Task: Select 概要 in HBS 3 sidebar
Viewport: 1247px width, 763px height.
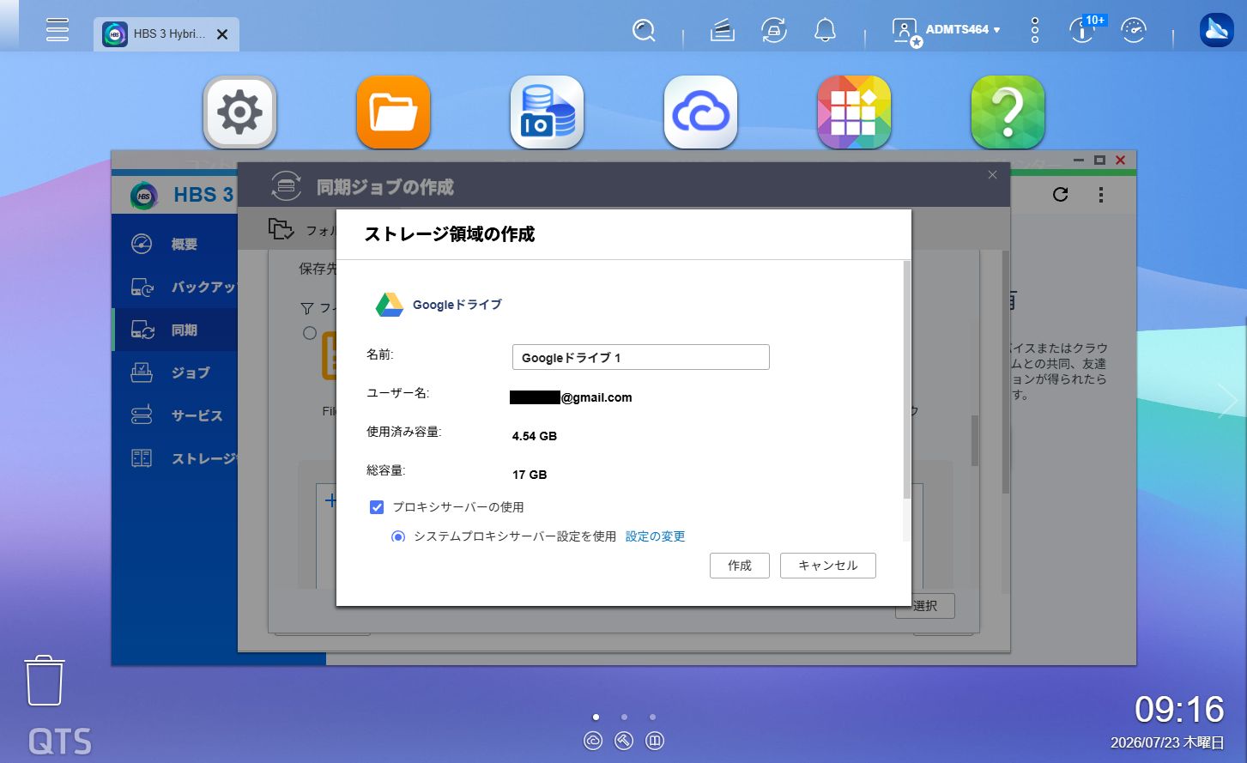Action: [x=175, y=244]
